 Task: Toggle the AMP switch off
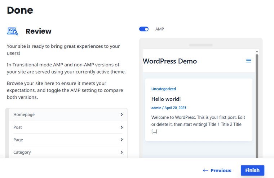tap(143, 29)
